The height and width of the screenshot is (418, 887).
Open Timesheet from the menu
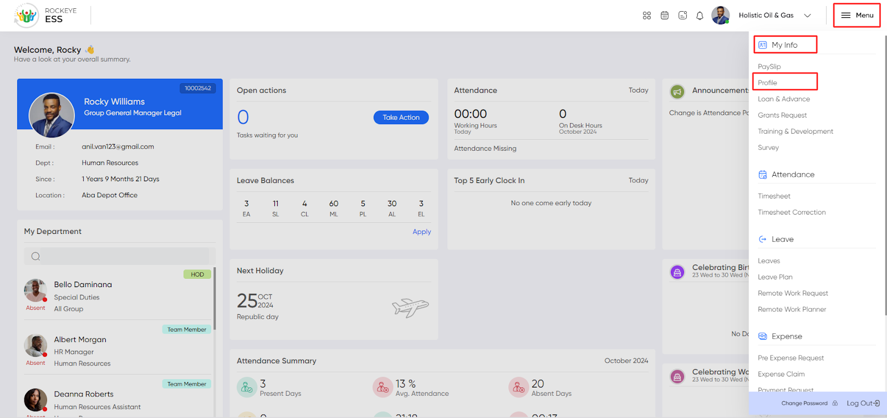click(x=774, y=196)
